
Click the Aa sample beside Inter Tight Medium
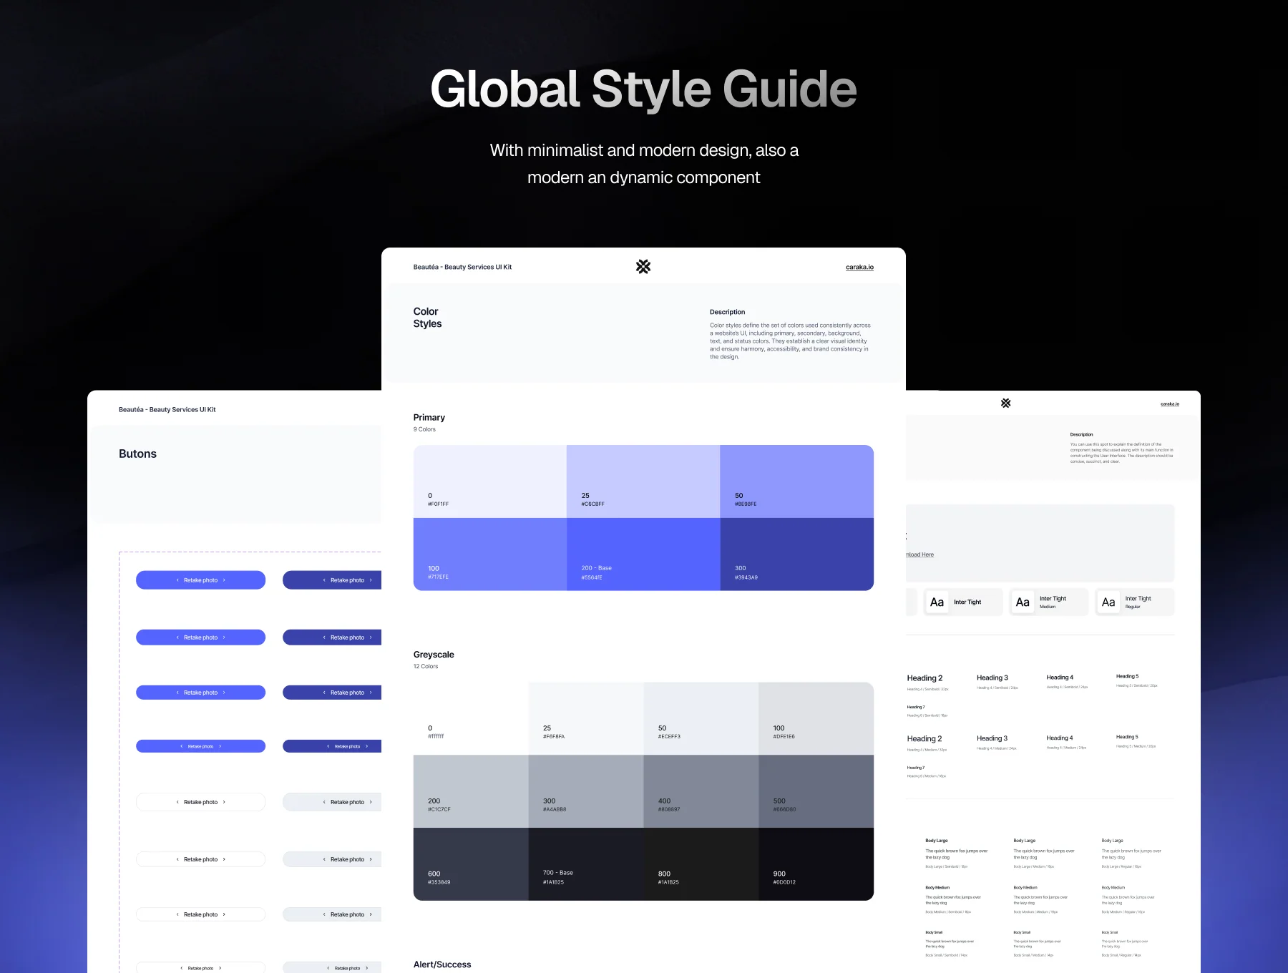coord(1023,602)
